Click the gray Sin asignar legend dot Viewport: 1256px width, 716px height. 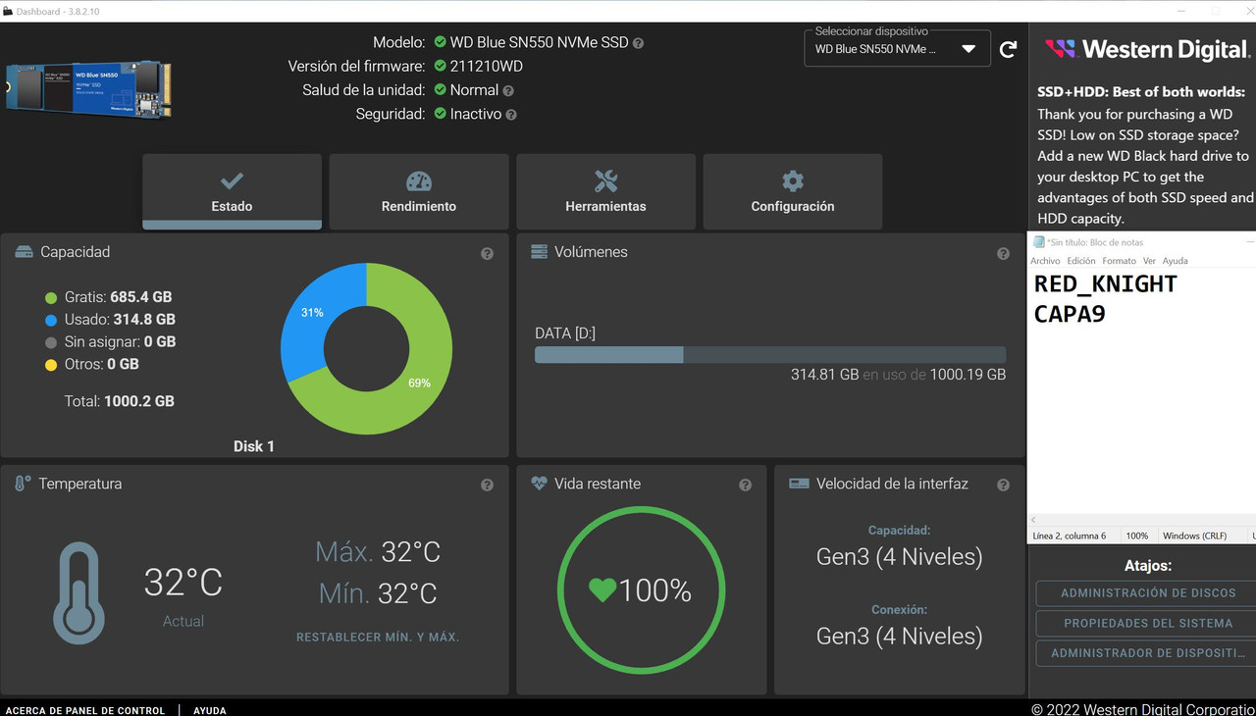[51, 342]
